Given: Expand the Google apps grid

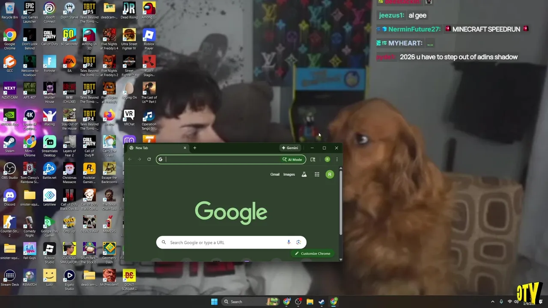Looking at the screenshot, I should tap(317, 175).
